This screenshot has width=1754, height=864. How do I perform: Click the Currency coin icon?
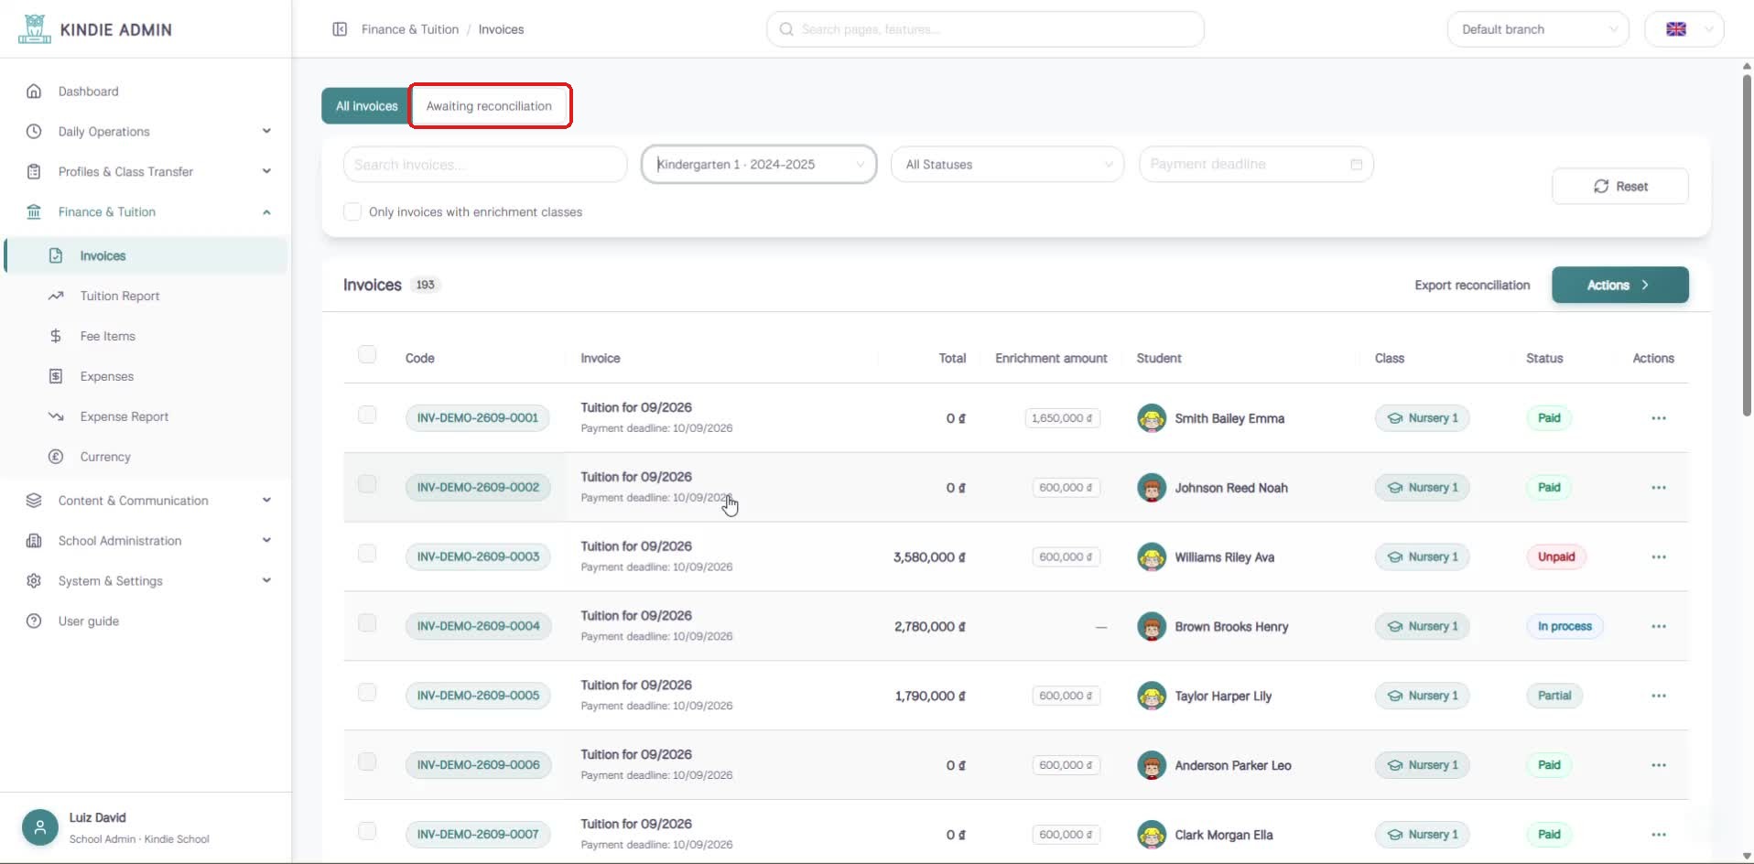[56, 457]
